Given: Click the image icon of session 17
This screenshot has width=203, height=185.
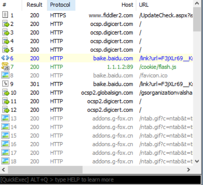Looking at the screenshot, I should point(5,152).
